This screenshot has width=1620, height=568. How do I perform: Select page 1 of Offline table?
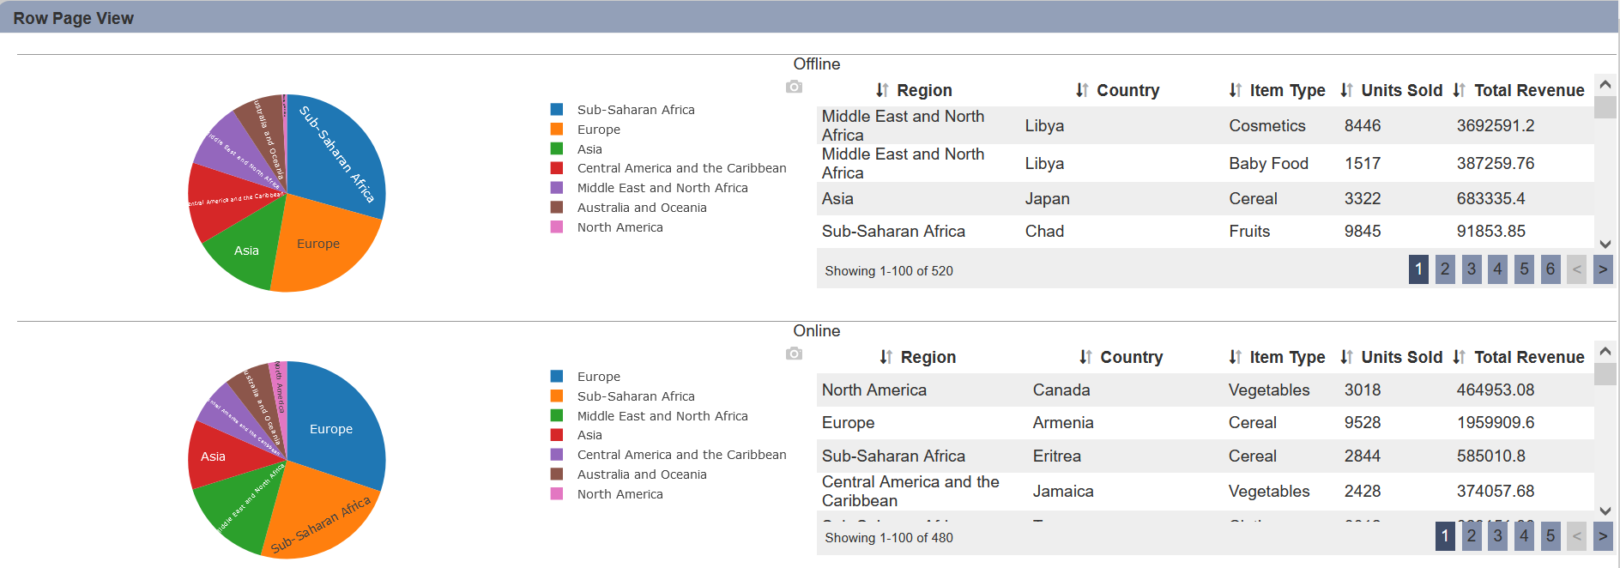(1418, 269)
